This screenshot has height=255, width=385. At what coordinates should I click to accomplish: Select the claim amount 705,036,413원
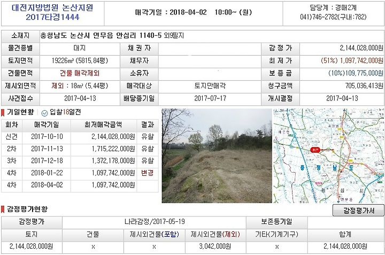[364, 86]
